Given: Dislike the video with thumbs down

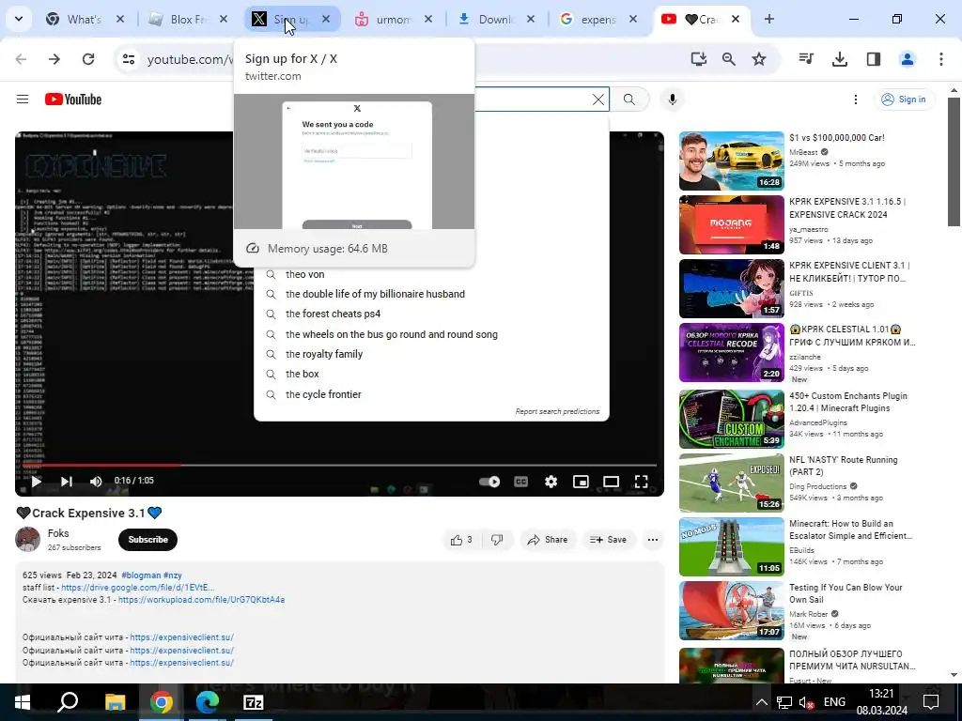Looking at the screenshot, I should (497, 540).
